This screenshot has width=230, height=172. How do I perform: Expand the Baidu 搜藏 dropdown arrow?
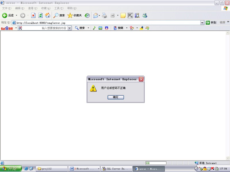click(x=127, y=28)
